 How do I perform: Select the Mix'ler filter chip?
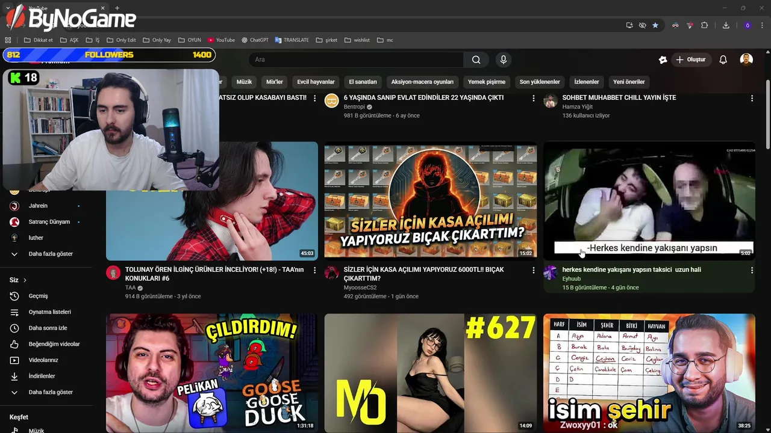coord(275,82)
